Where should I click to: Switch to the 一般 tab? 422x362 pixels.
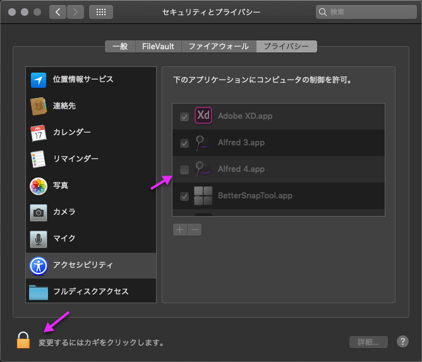click(120, 46)
